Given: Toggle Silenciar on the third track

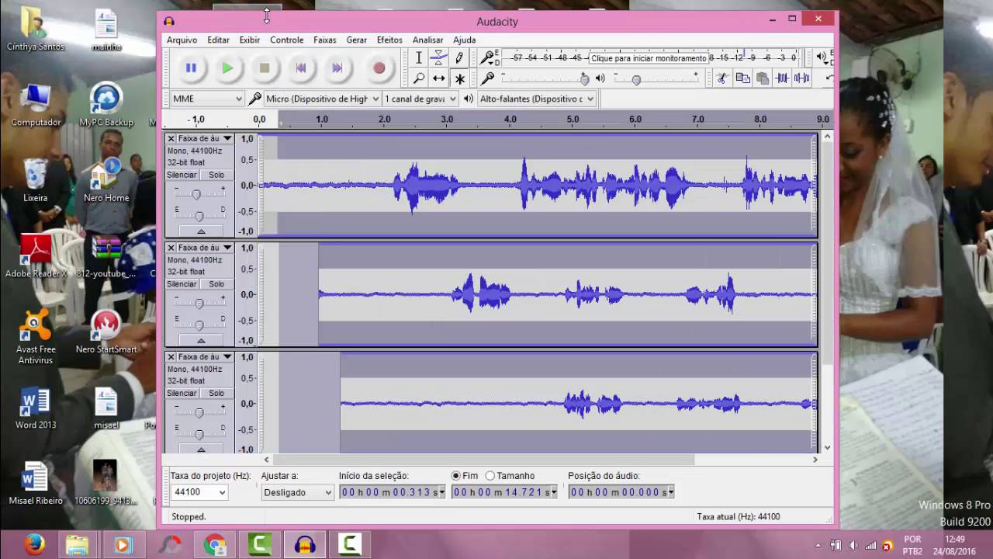Looking at the screenshot, I should (x=182, y=394).
